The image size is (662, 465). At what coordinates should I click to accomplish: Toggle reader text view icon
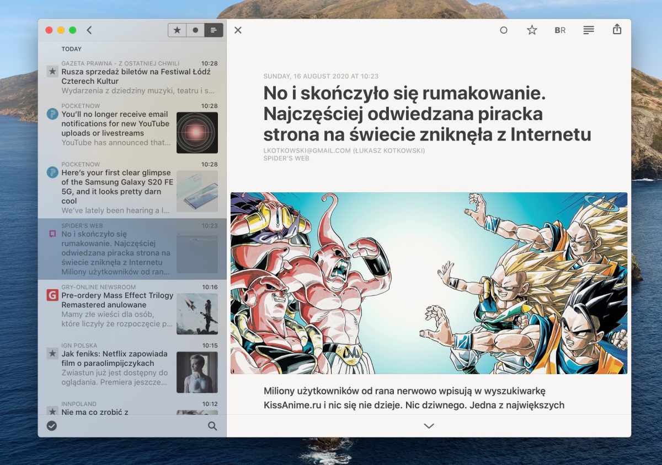point(589,30)
